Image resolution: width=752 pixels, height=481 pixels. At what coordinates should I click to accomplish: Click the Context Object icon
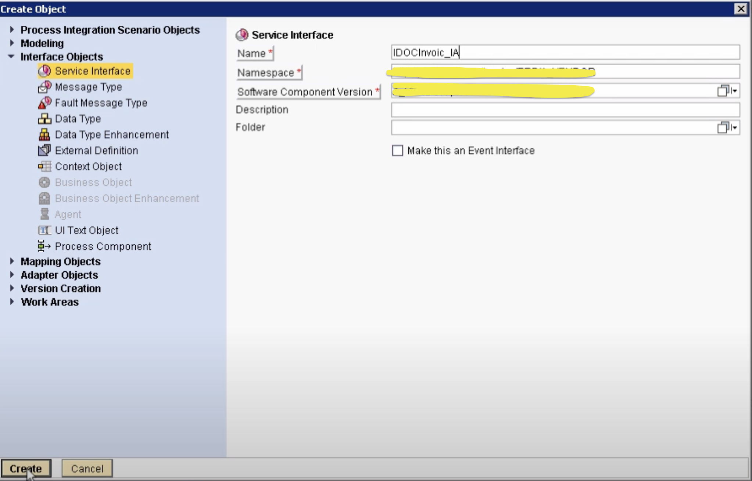[44, 166]
